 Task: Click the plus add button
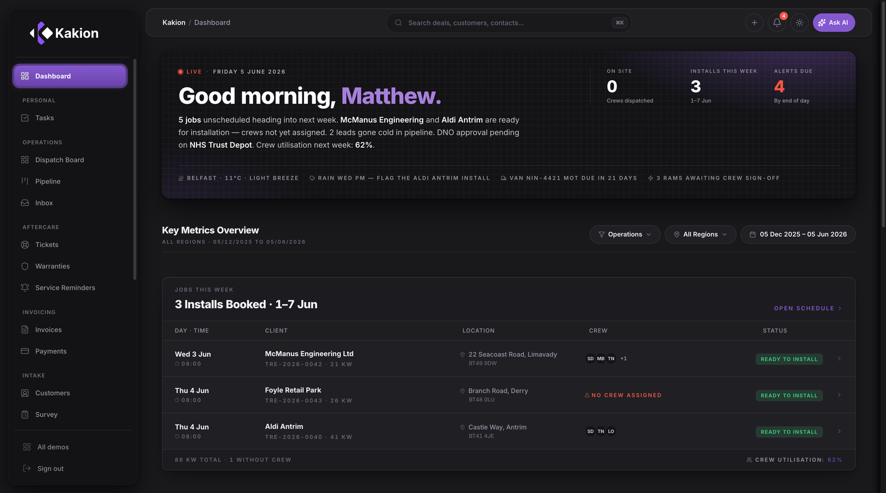754,23
